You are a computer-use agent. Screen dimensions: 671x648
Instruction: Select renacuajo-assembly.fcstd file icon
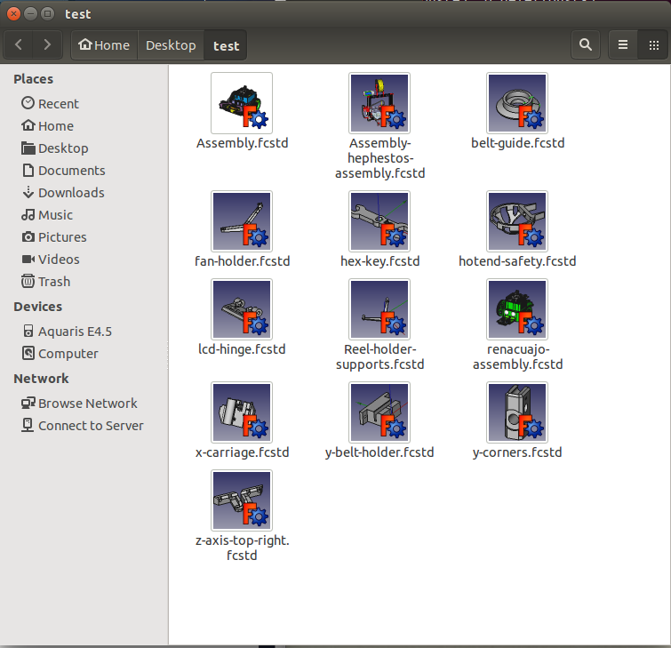(x=517, y=310)
